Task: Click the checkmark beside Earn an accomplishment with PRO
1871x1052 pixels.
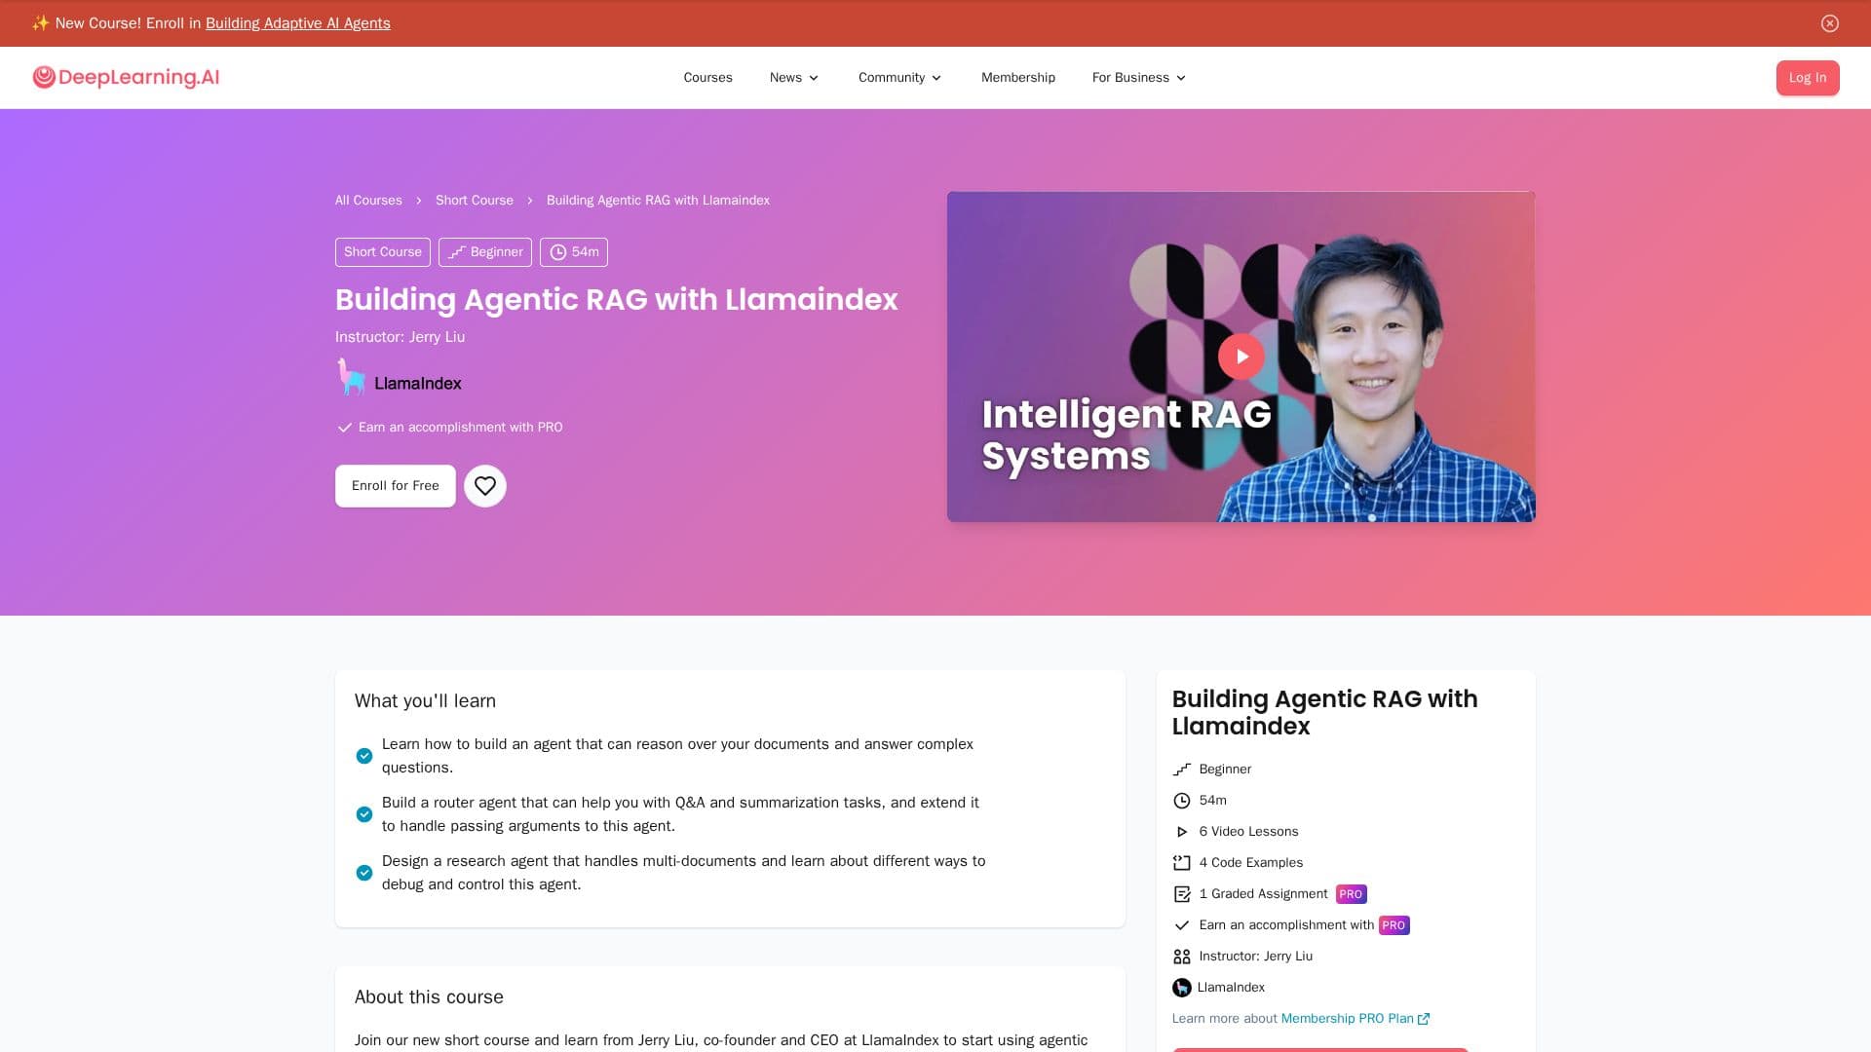Action: [x=344, y=428]
